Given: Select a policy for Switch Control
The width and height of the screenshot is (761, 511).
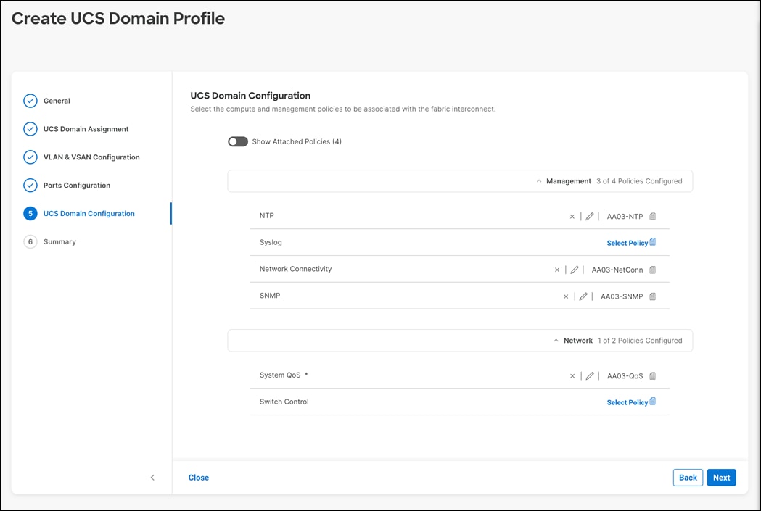Looking at the screenshot, I should (x=625, y=402).
